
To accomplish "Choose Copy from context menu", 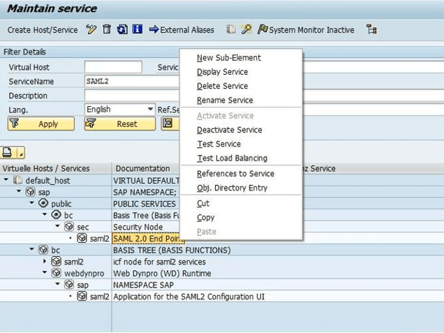I will tap(205, 218).
